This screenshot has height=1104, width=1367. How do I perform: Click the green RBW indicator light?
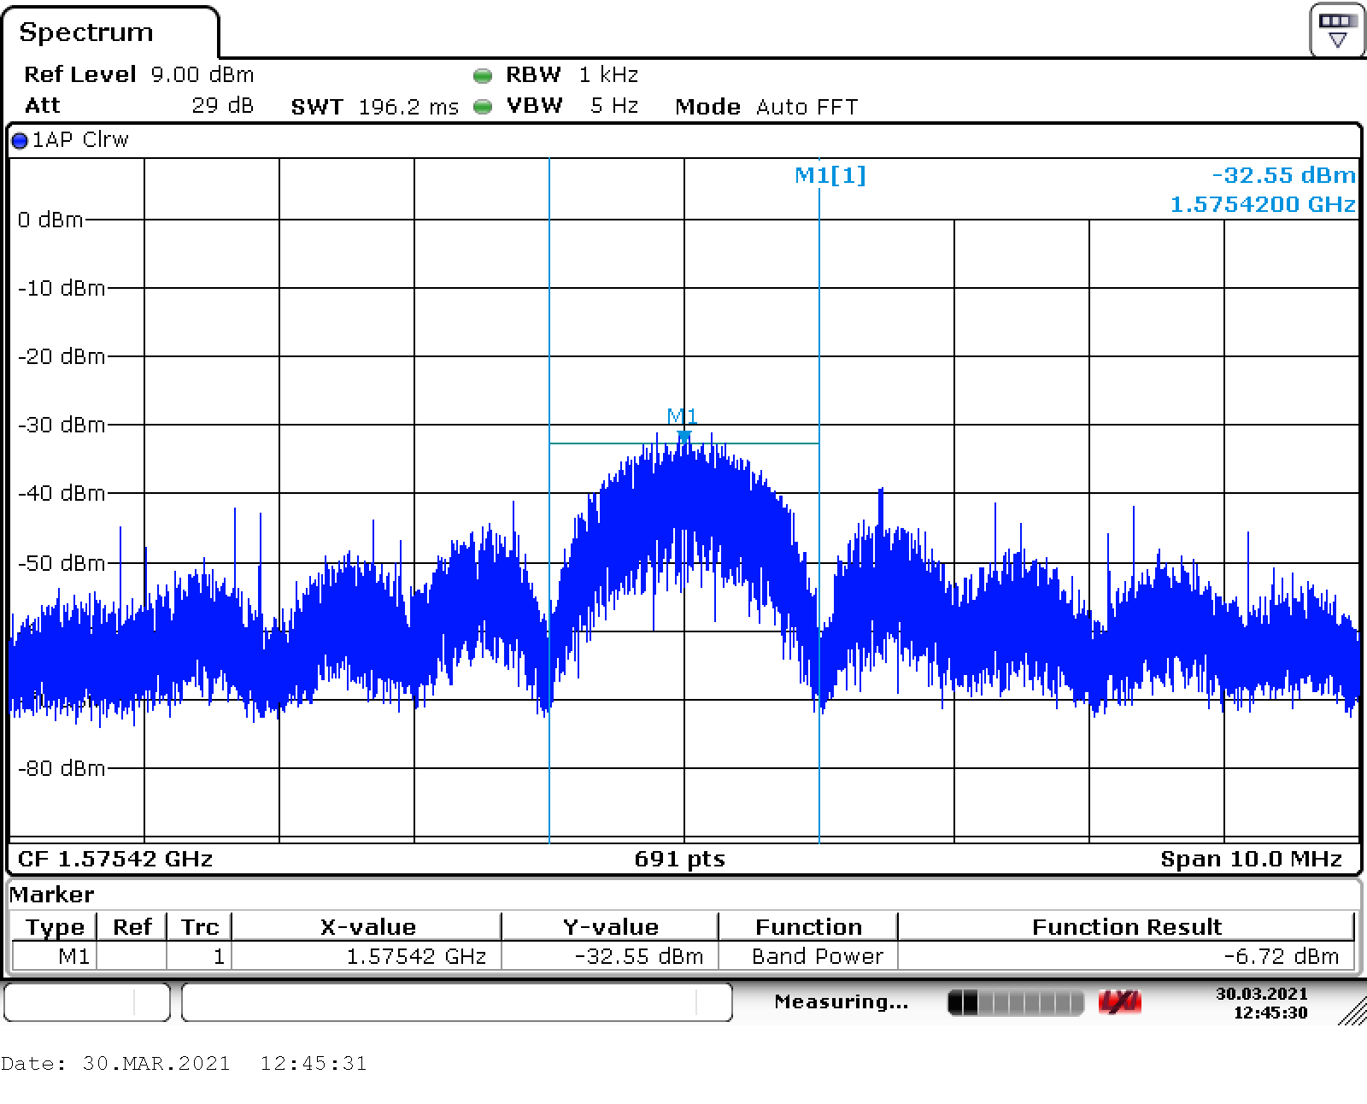pos(483,76)
